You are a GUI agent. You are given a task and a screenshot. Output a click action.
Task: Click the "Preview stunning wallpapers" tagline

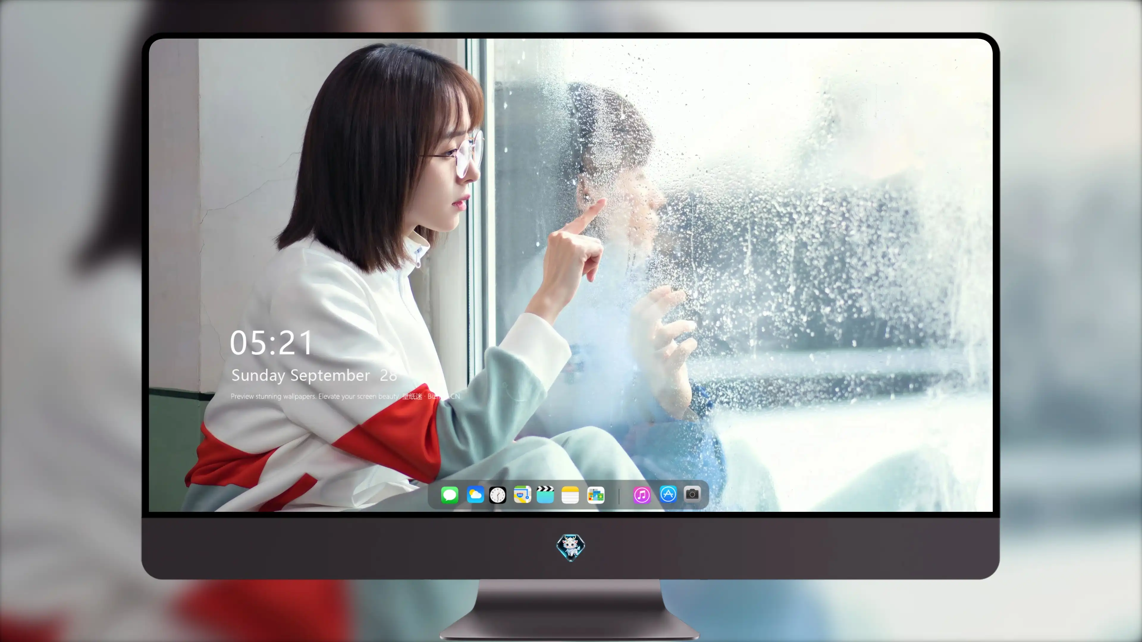(x=345, y=396)
